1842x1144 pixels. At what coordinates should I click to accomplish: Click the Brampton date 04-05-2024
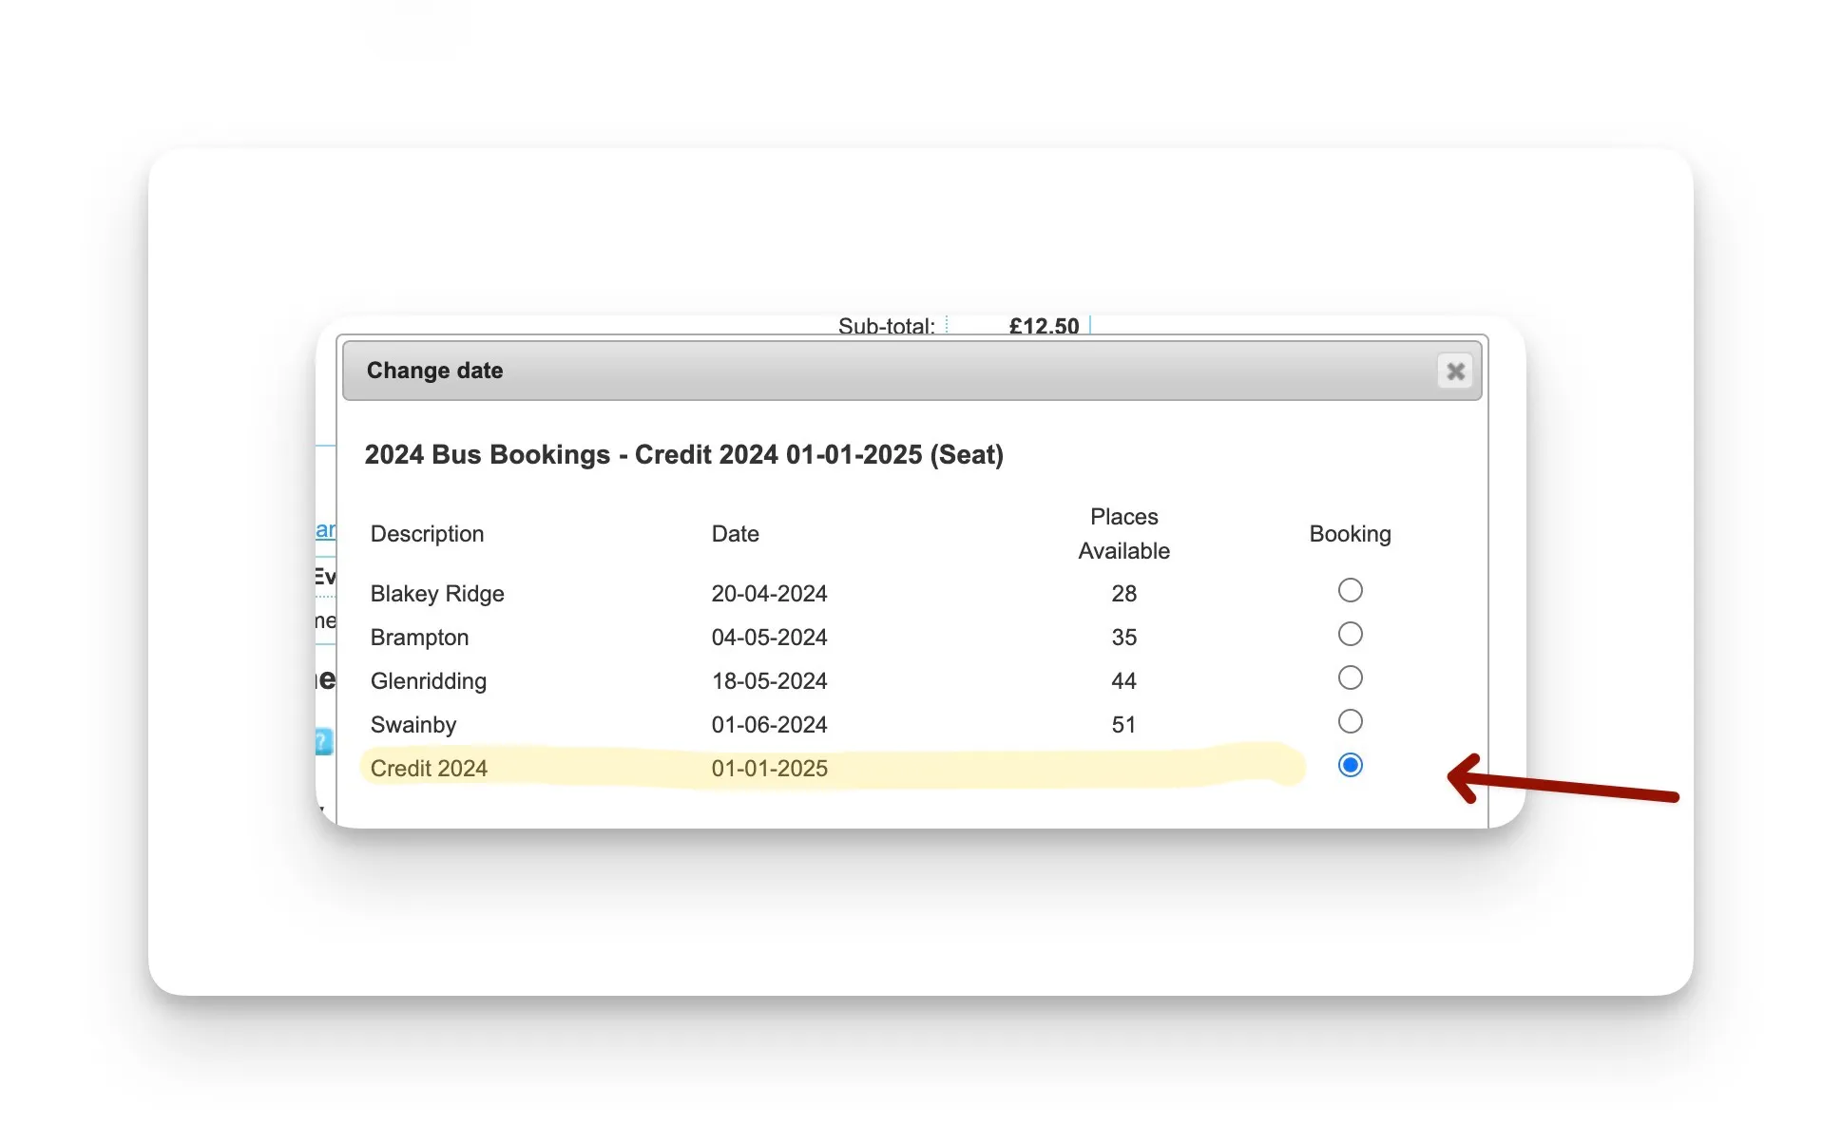(x=769, y=638)
